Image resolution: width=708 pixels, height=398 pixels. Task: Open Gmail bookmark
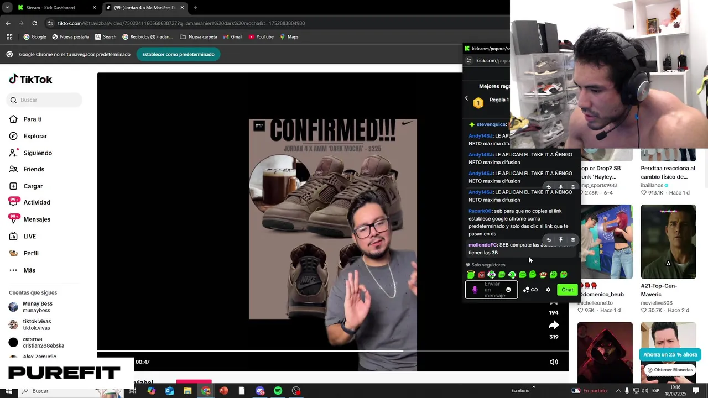233,37
